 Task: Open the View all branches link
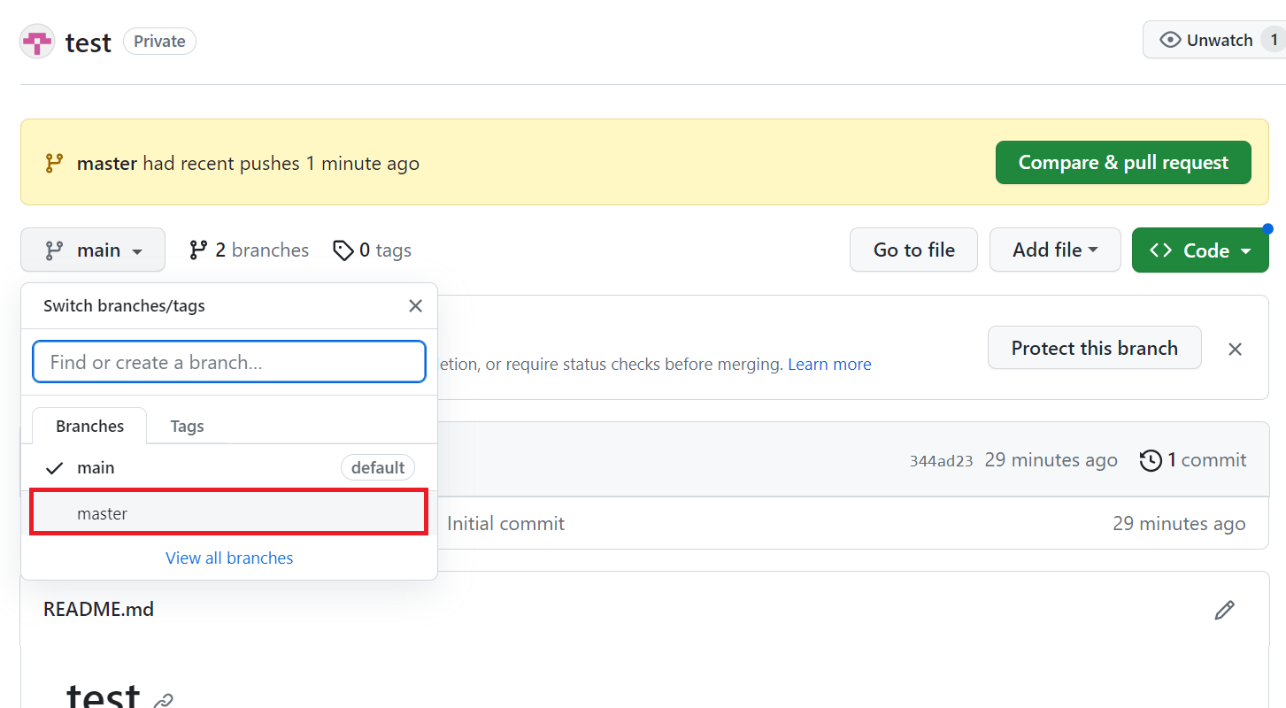coord(229,558)
